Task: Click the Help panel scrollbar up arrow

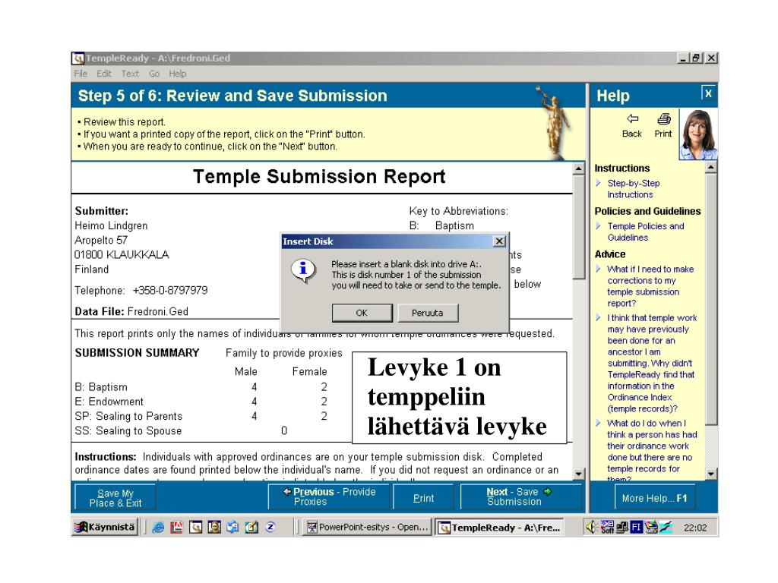Action: tap(711, 167)
